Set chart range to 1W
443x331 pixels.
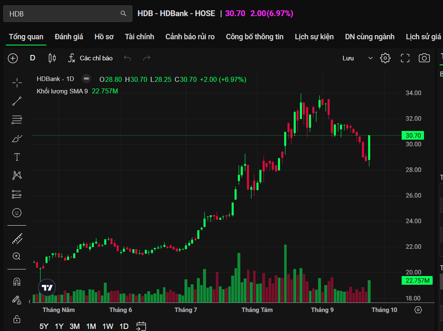108,326
